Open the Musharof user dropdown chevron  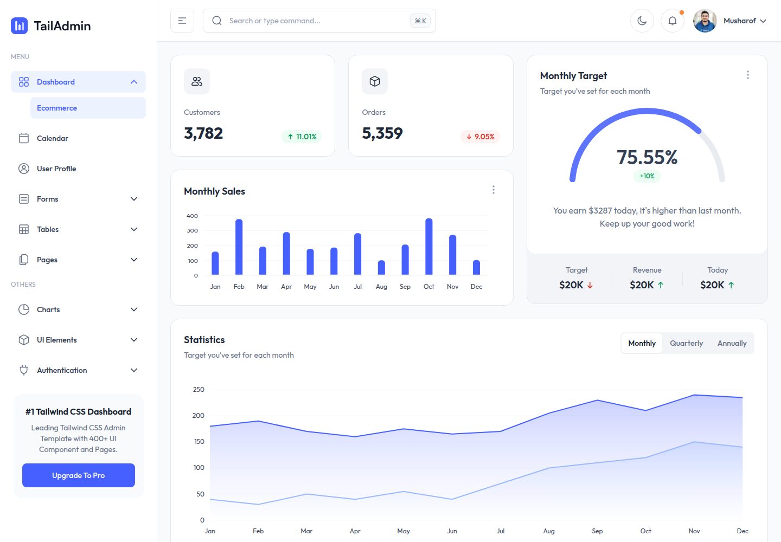[x=763, y=21]
